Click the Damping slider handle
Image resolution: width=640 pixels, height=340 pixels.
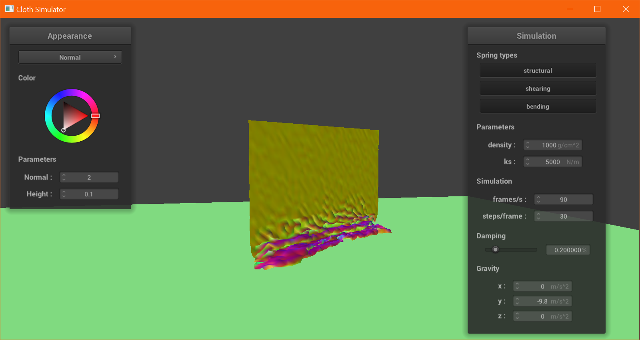coord(495,250)
